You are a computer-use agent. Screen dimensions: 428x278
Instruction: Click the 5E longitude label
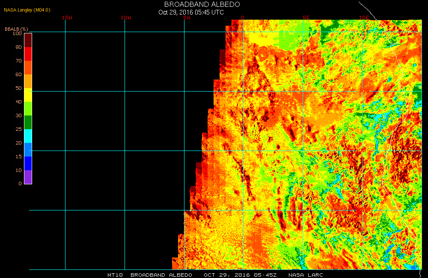(306, 18)
